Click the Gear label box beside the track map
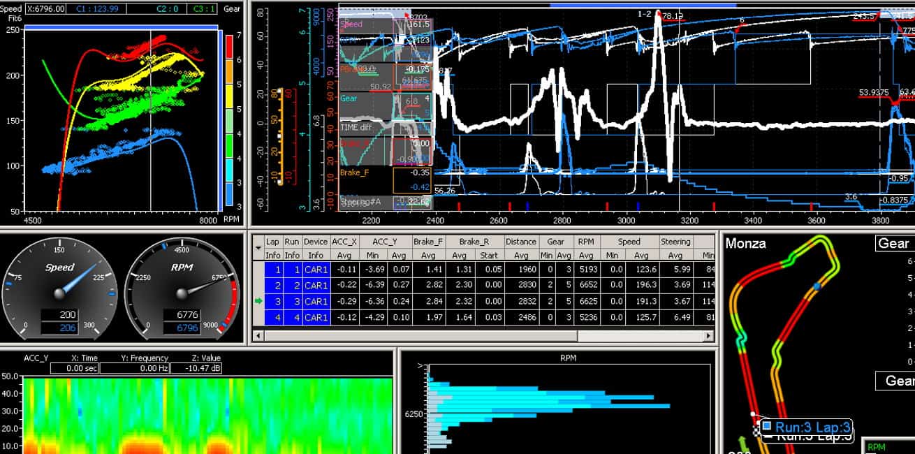 click(893, 243)
